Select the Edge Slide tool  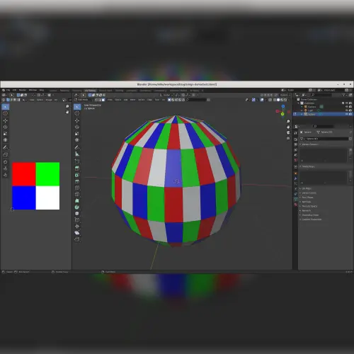(x=77, y=220)
